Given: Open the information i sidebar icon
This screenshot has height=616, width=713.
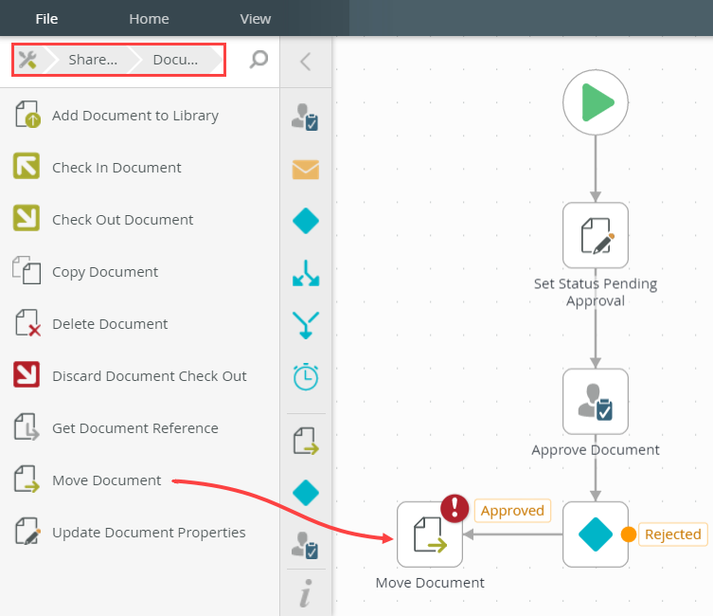Looking at the screenshot, I should [306, 593].
